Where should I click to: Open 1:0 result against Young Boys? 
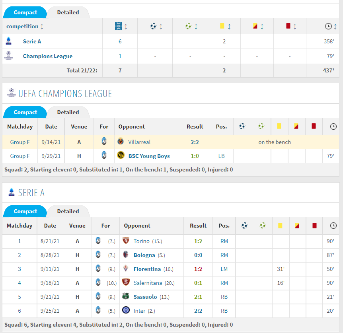(195, 156)
